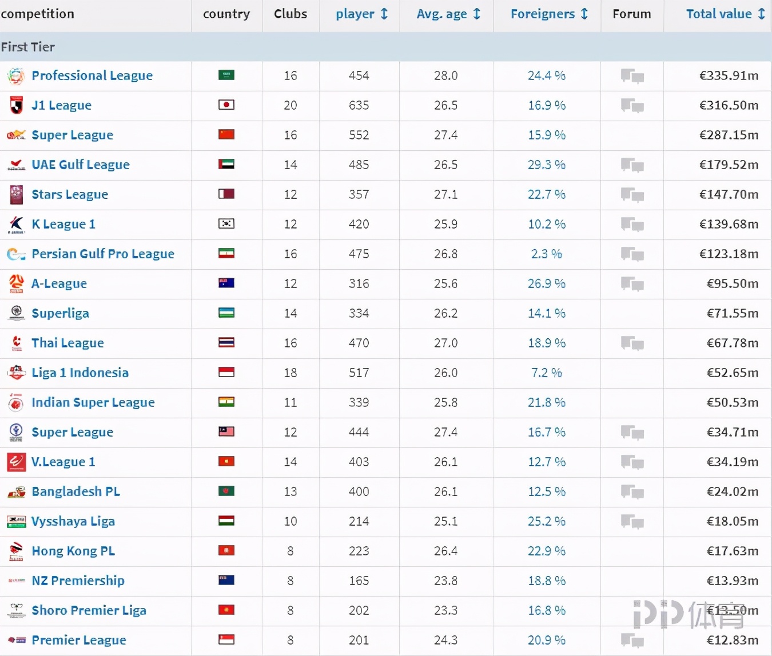
Task: Open K League 1 link
Action: (x=63, y=224)
